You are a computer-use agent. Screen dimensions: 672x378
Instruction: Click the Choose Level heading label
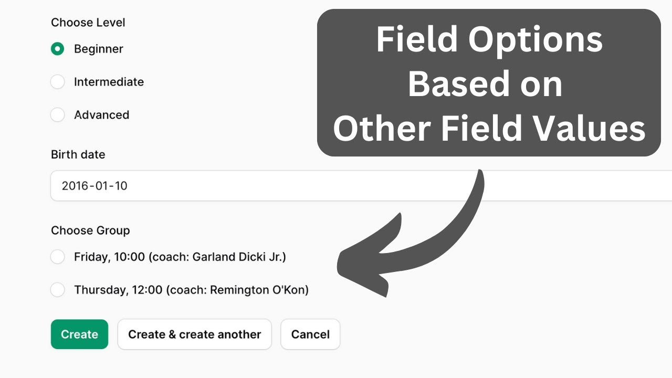pyautogui.click(x=88, y=23)
